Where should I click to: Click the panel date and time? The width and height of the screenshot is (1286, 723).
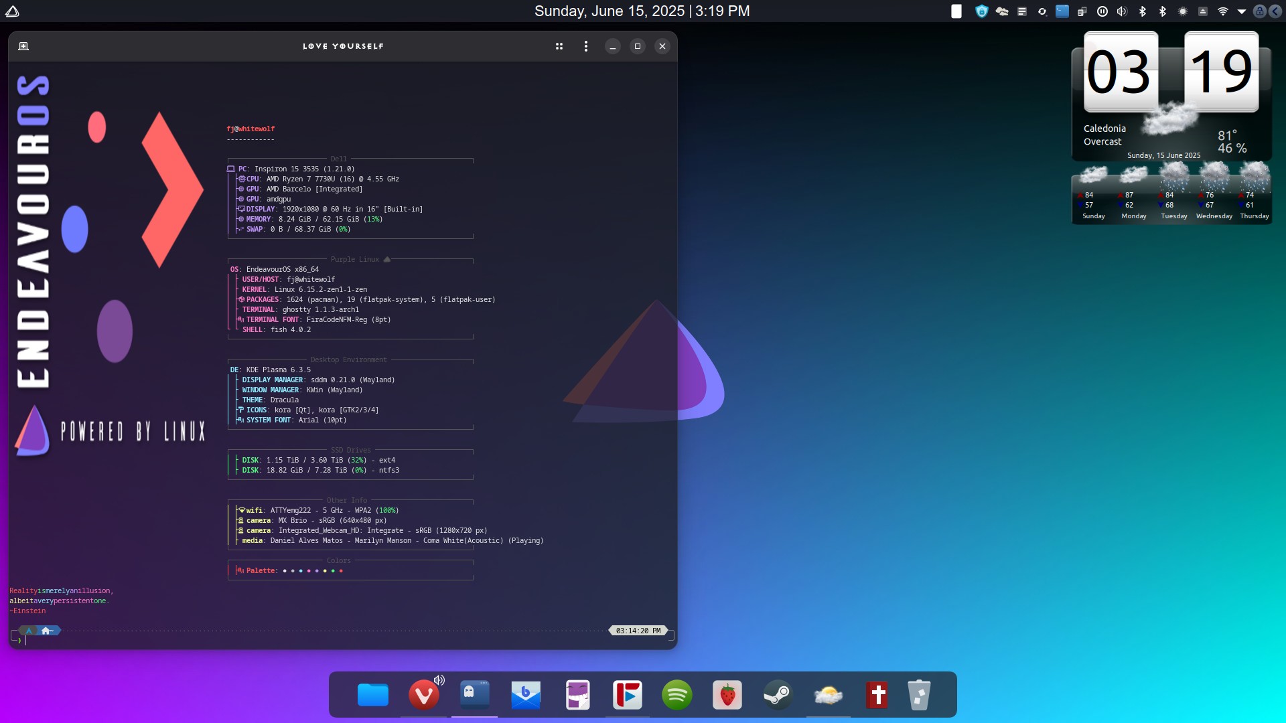(x=642, y=11)
